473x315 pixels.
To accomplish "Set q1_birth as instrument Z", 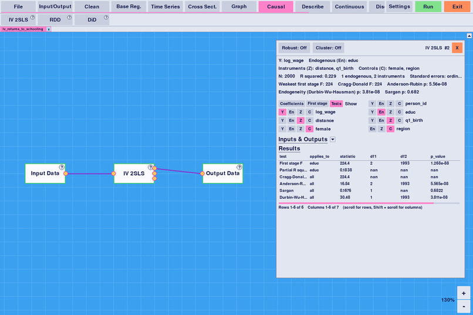I will click(390, 120).
